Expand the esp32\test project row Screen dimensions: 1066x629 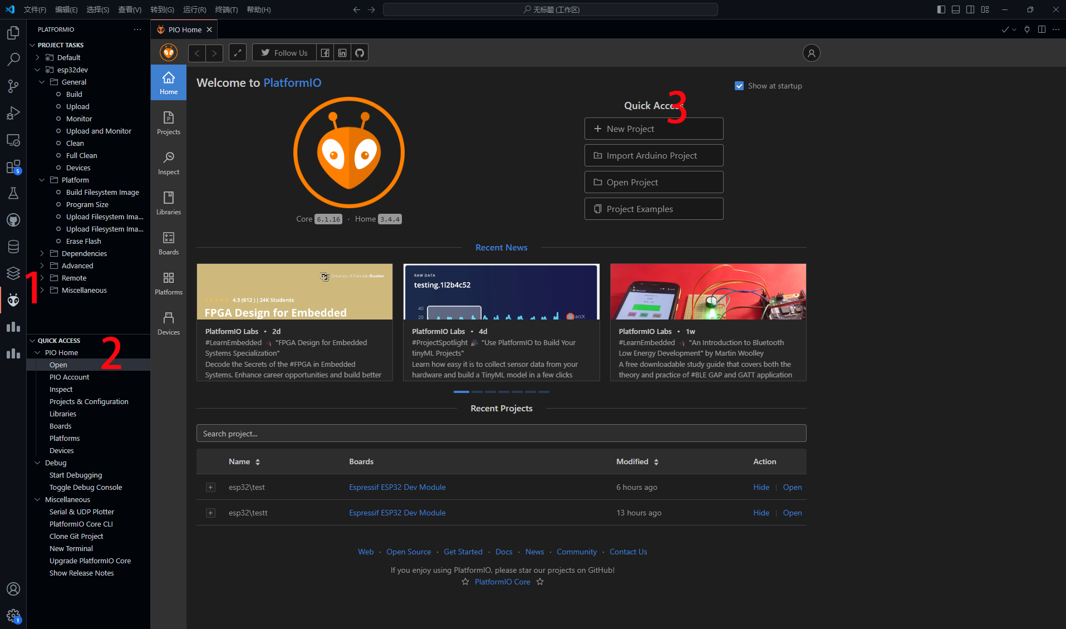point(210,487)
